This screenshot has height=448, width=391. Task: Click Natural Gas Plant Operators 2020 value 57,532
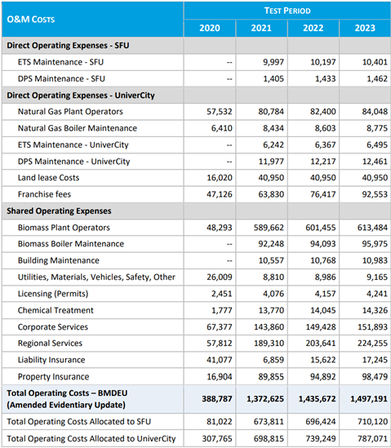[x=220, y=112]
